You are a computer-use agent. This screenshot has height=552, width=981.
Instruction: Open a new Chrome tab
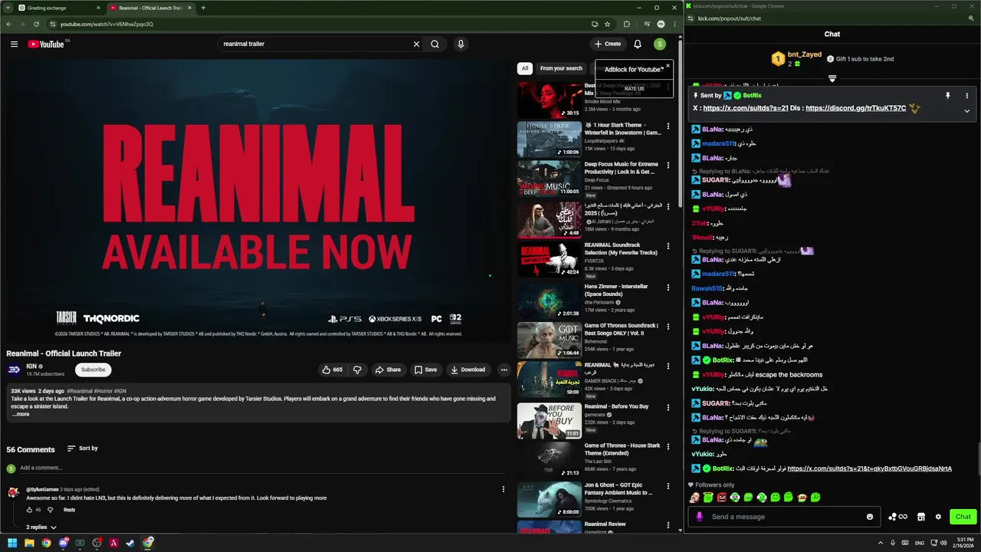click(x=203, y=8)
